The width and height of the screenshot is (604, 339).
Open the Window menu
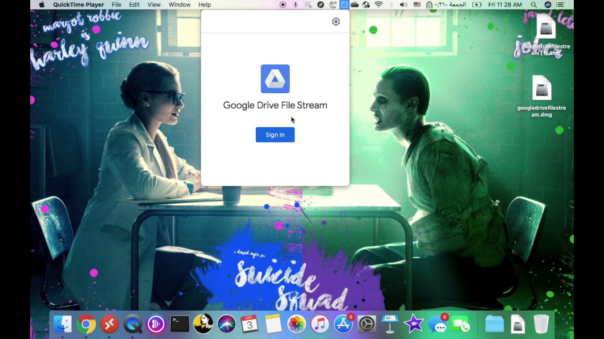click(180, 5)
